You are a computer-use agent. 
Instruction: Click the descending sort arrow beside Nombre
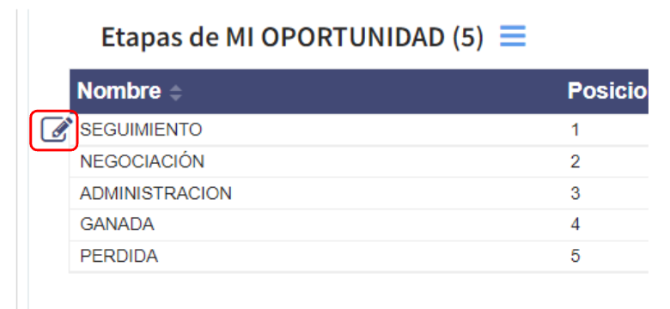point(175,97)
